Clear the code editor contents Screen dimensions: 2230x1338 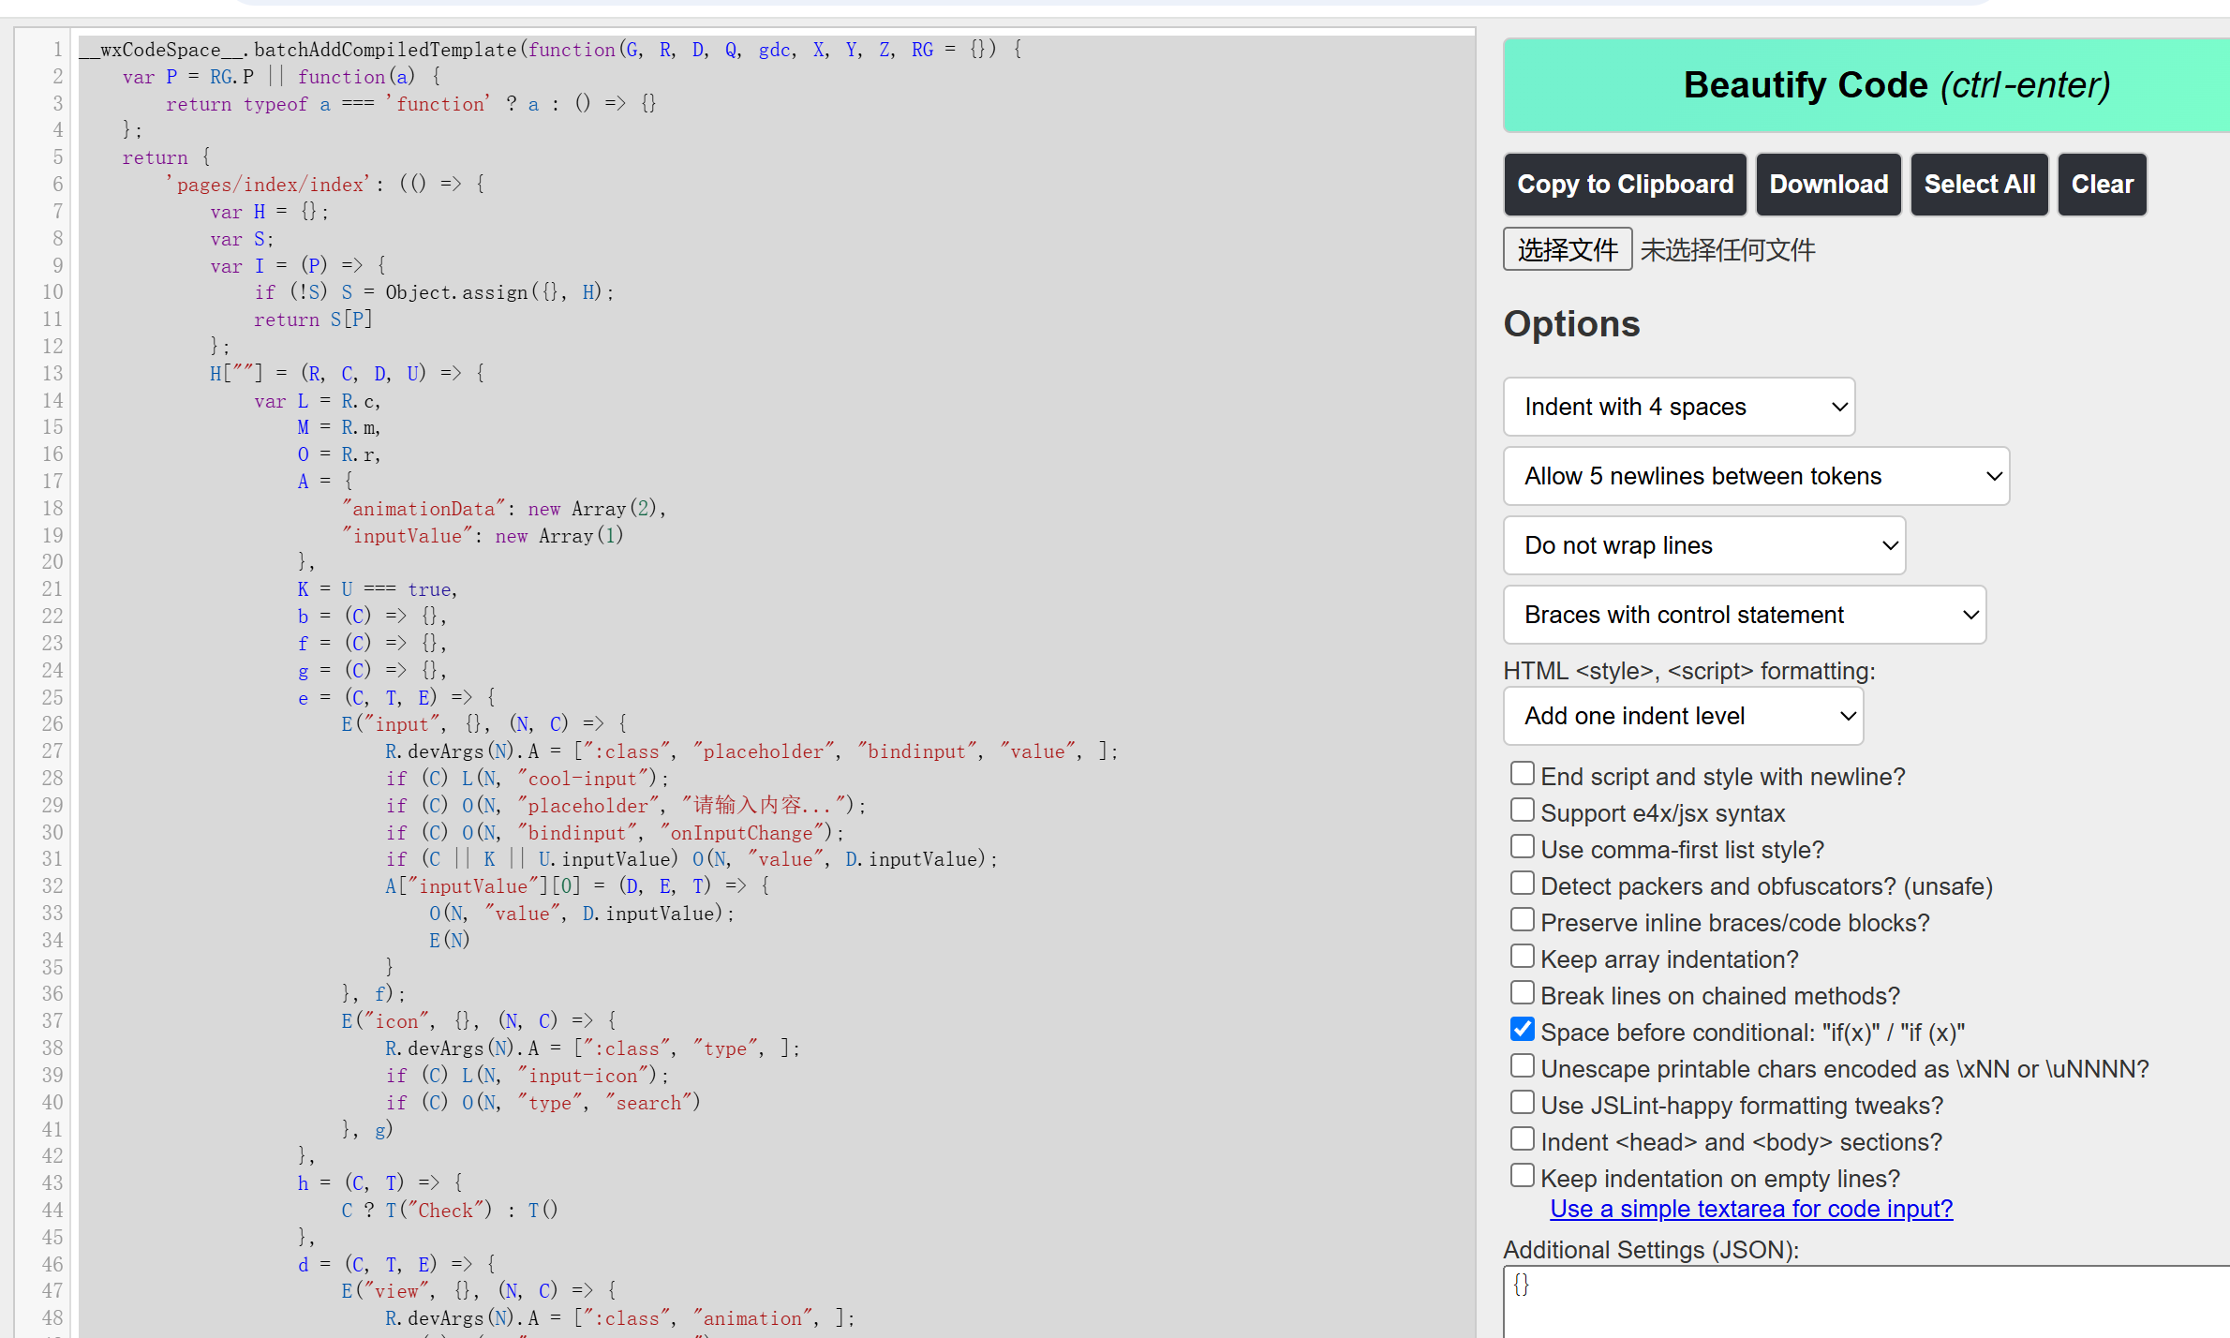(2102, 185)
